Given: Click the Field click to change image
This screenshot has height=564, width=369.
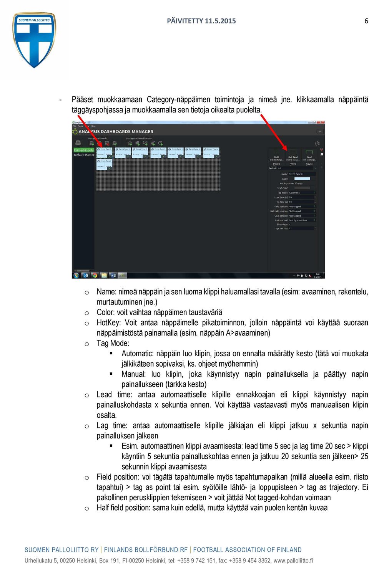Looking at the screenshot, I should [x=277, y=154].
